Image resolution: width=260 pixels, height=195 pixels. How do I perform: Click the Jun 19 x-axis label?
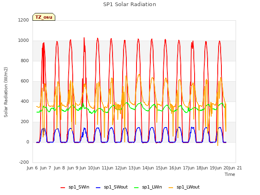[208, 168]
